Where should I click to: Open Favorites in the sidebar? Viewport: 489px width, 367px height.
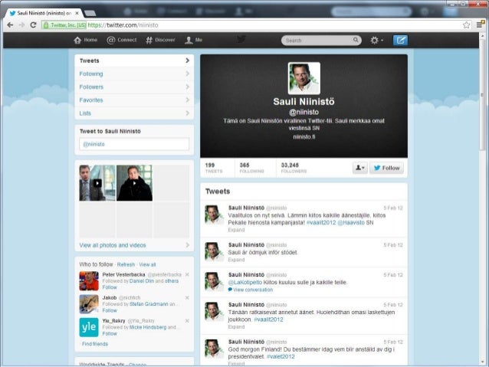tap(134, 100)
